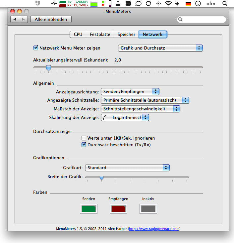The height and width of the screenshot is (243, 234).
Task: Click the vertical battery-style meter in the menu bar
Action: [110, 3]
